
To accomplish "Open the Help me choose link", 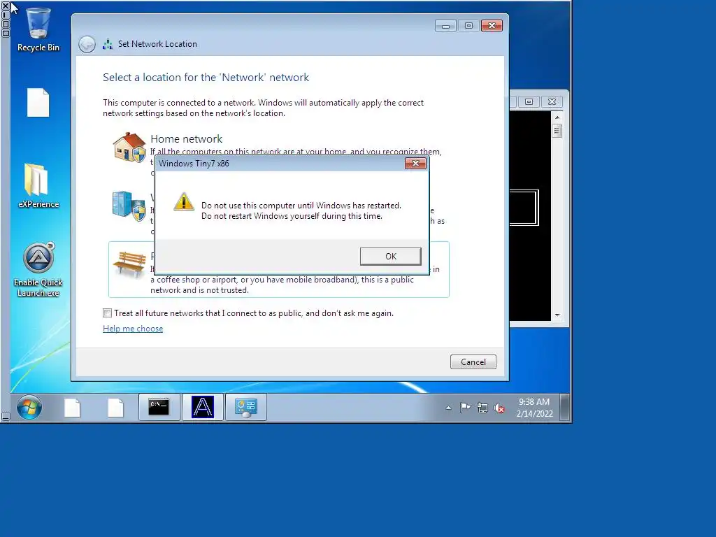I will 133,329.
